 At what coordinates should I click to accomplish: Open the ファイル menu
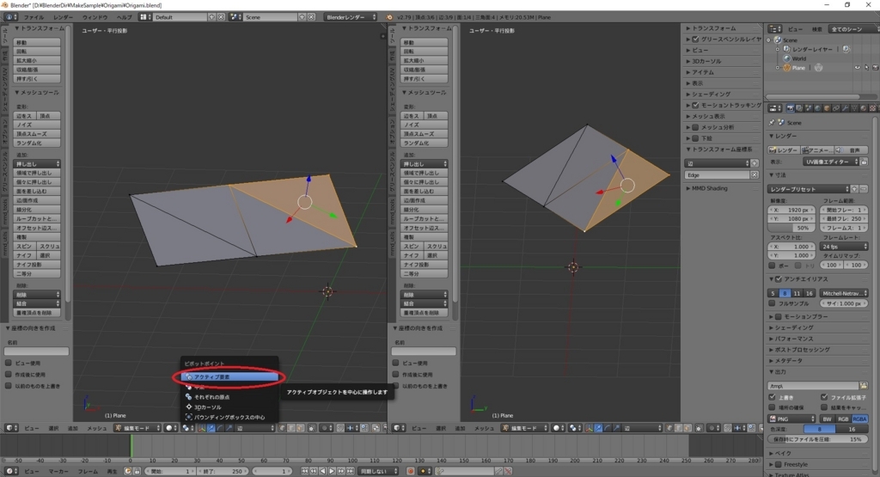34,17
